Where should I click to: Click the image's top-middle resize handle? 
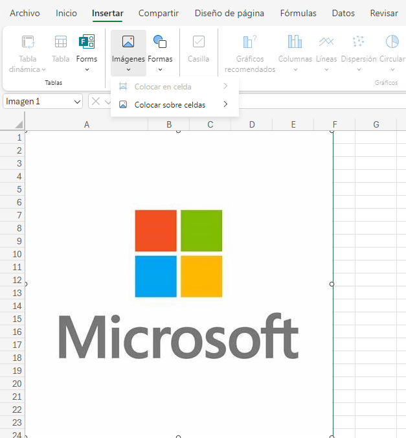click(x=179, y=132)
